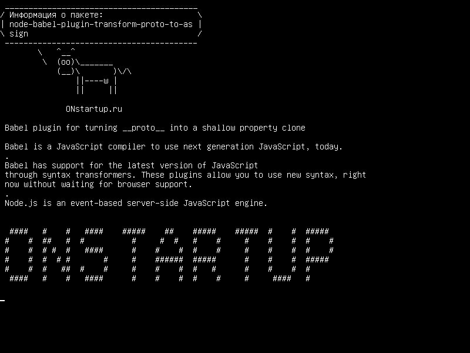Click the blinking terminal cursor underscore
470x353 pixels.
point(2,300)
